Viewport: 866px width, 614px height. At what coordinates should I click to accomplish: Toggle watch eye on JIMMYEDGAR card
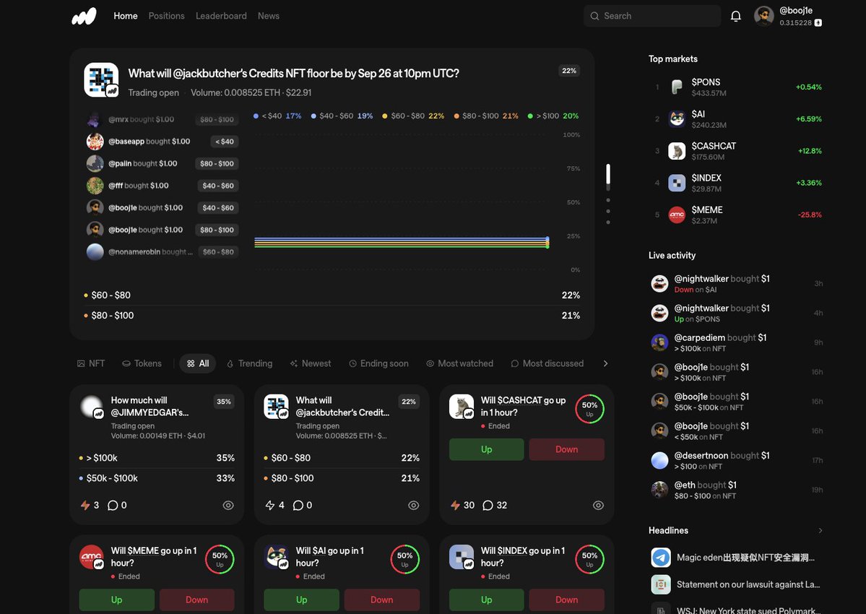click(228, 505)
